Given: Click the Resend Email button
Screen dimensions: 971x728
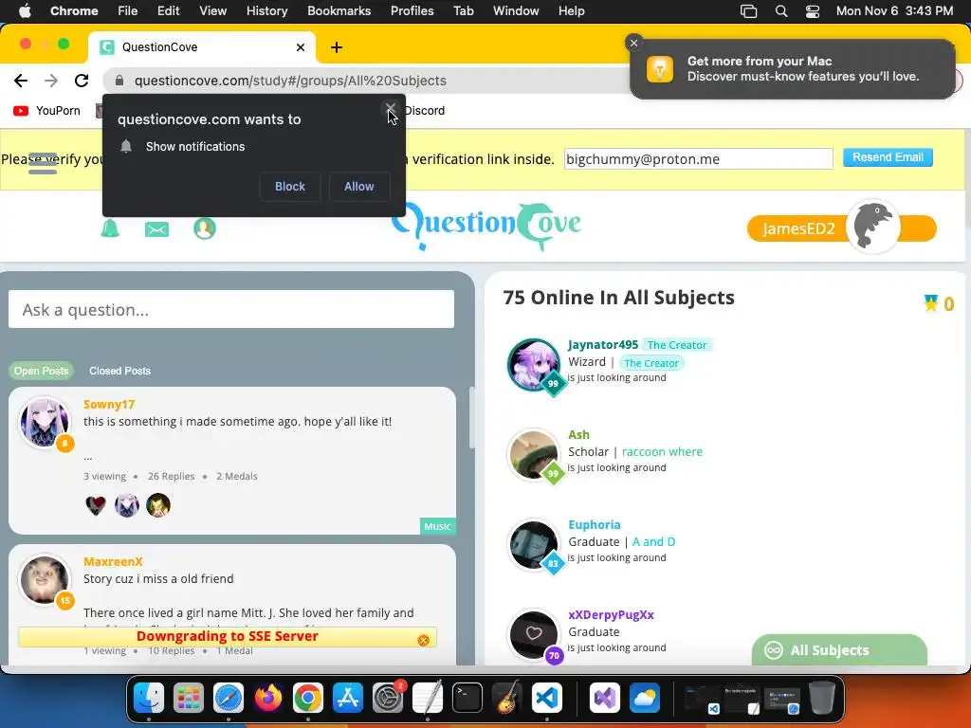Looking at the screenshot, I should point(888,157).
